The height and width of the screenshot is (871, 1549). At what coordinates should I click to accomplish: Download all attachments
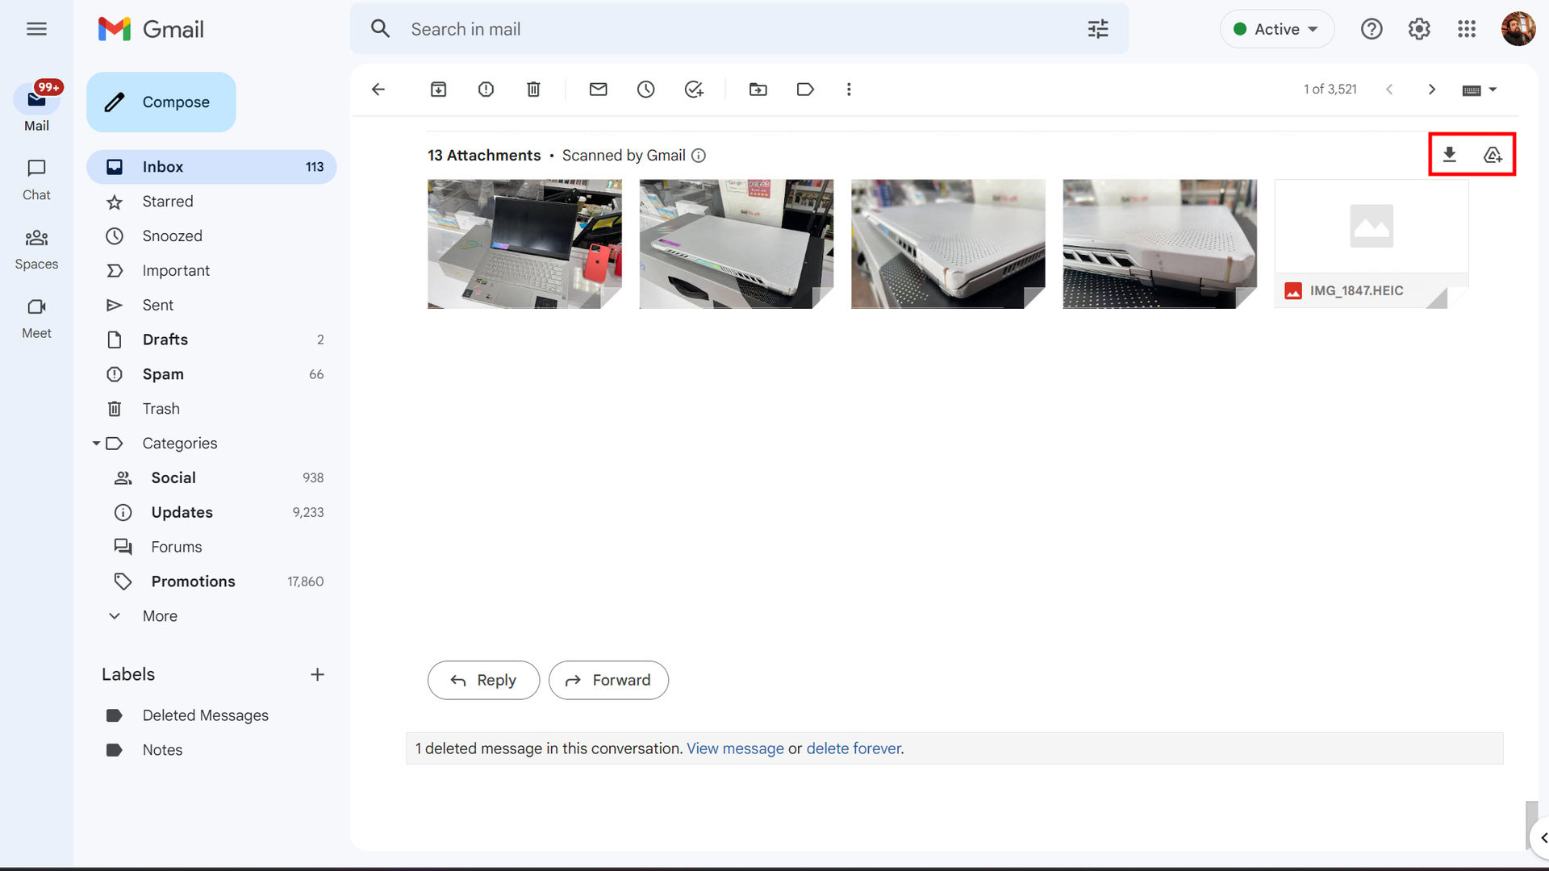(x=1450, y=155)
